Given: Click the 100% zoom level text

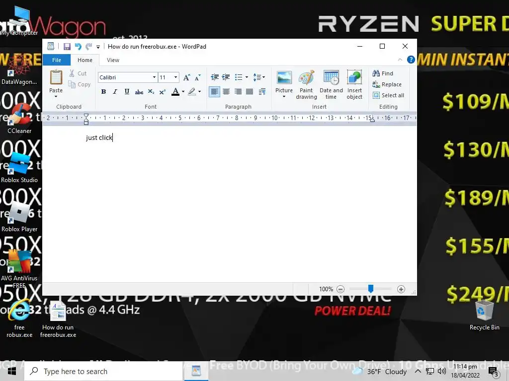Looking at the screenshot, I should coord(326,289).
